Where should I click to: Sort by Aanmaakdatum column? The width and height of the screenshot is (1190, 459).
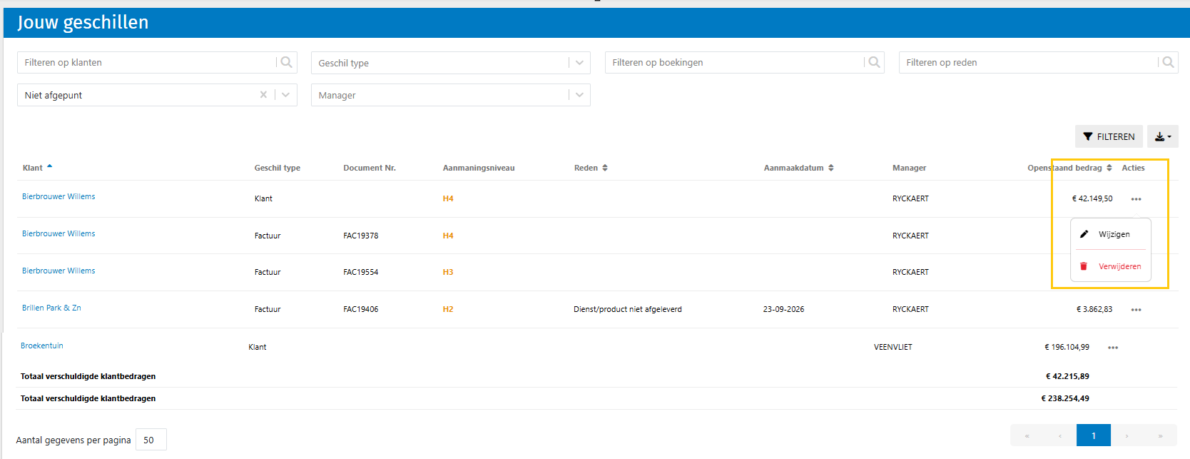pos(831,168)
